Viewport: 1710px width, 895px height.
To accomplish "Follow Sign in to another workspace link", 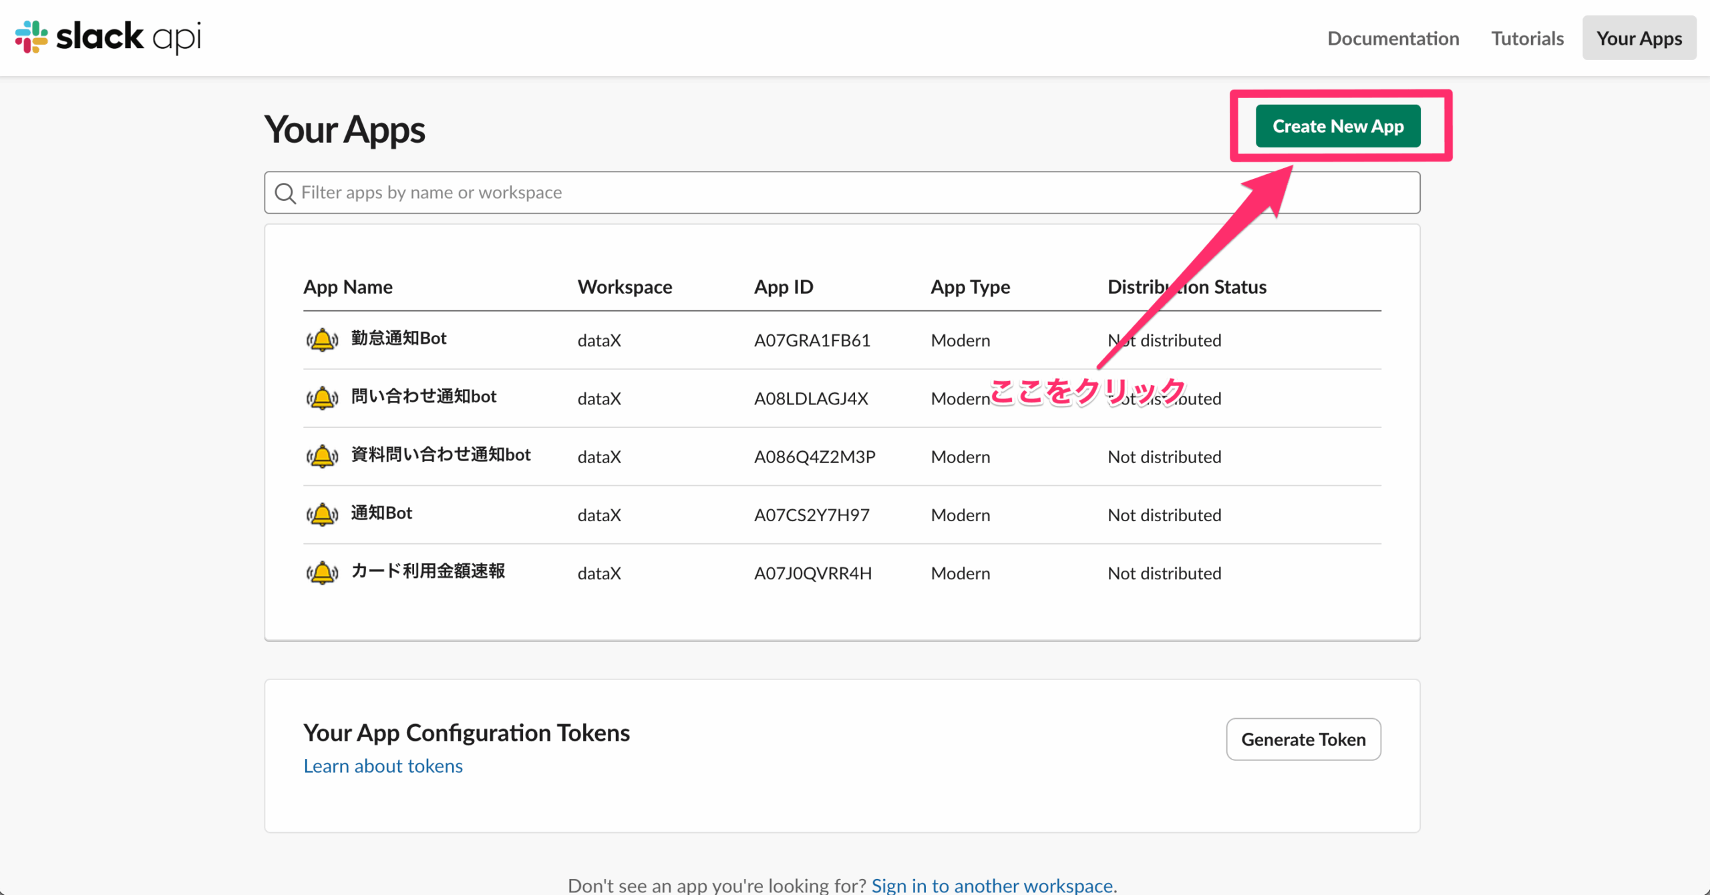I will (992, 885).
